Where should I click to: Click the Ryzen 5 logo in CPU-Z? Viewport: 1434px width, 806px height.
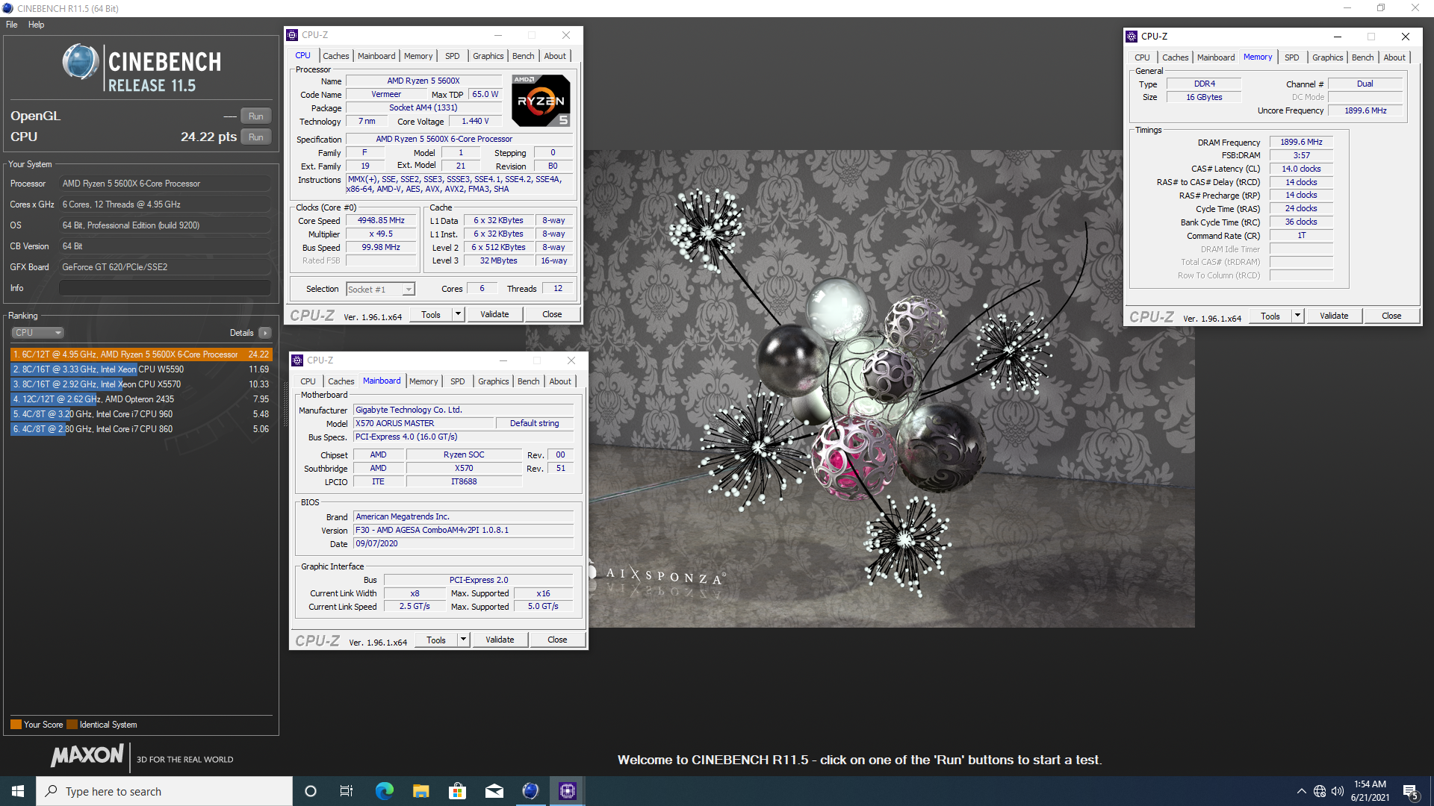(541, 101)
